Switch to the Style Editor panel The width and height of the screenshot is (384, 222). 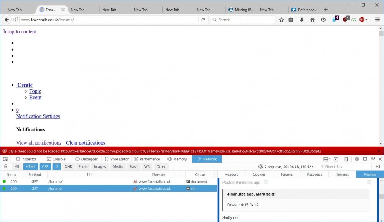coord(117,159)
